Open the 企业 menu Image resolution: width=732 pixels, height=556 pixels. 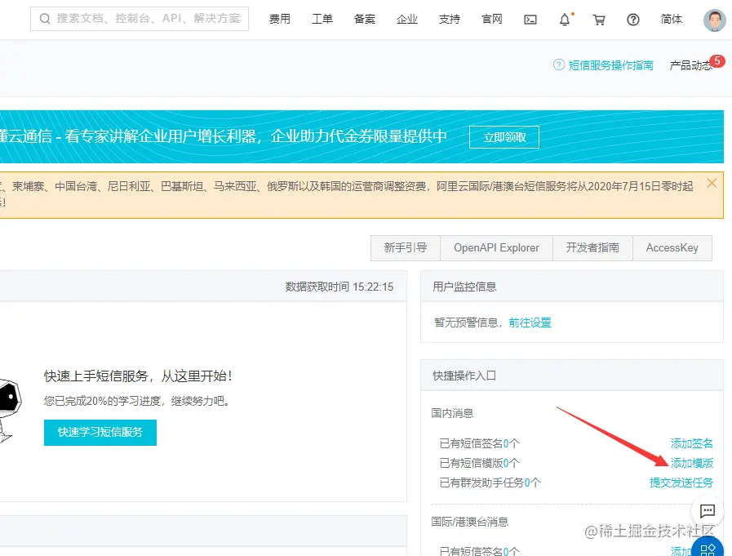tap(407, 19)
